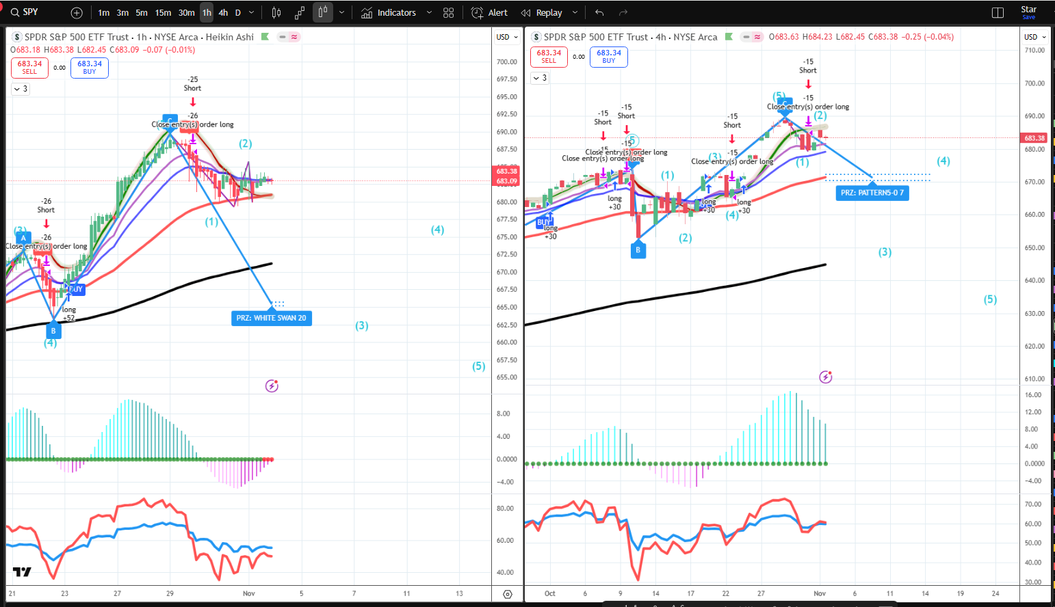Click the PRZ: PATTERN5-0 7 label
Viewport: 1055px width, 607px height.
click(x=872, y=193)
